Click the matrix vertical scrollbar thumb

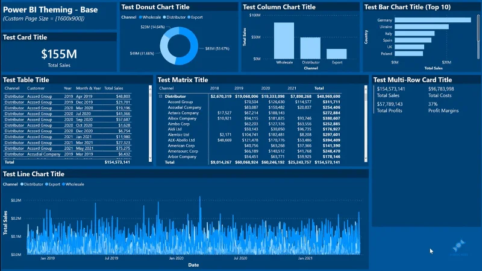pyautogui.click(x=366, y=97)
